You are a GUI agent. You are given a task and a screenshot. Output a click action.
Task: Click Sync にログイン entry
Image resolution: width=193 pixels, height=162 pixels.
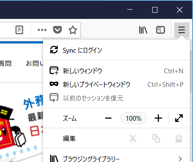(x=116, y=50)
